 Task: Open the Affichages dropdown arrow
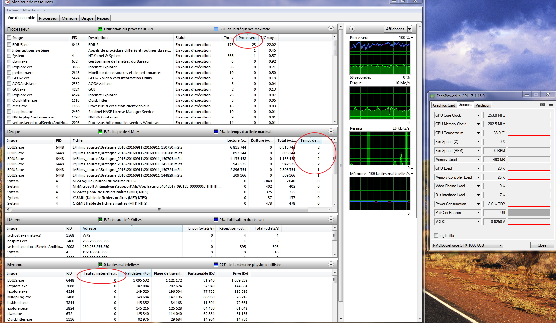[409, 29]
